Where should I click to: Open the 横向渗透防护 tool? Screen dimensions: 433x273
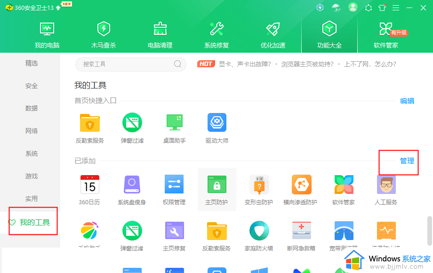301,190
